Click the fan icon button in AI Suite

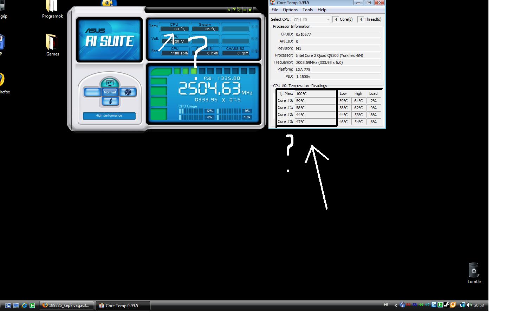(x=128, y=92)
